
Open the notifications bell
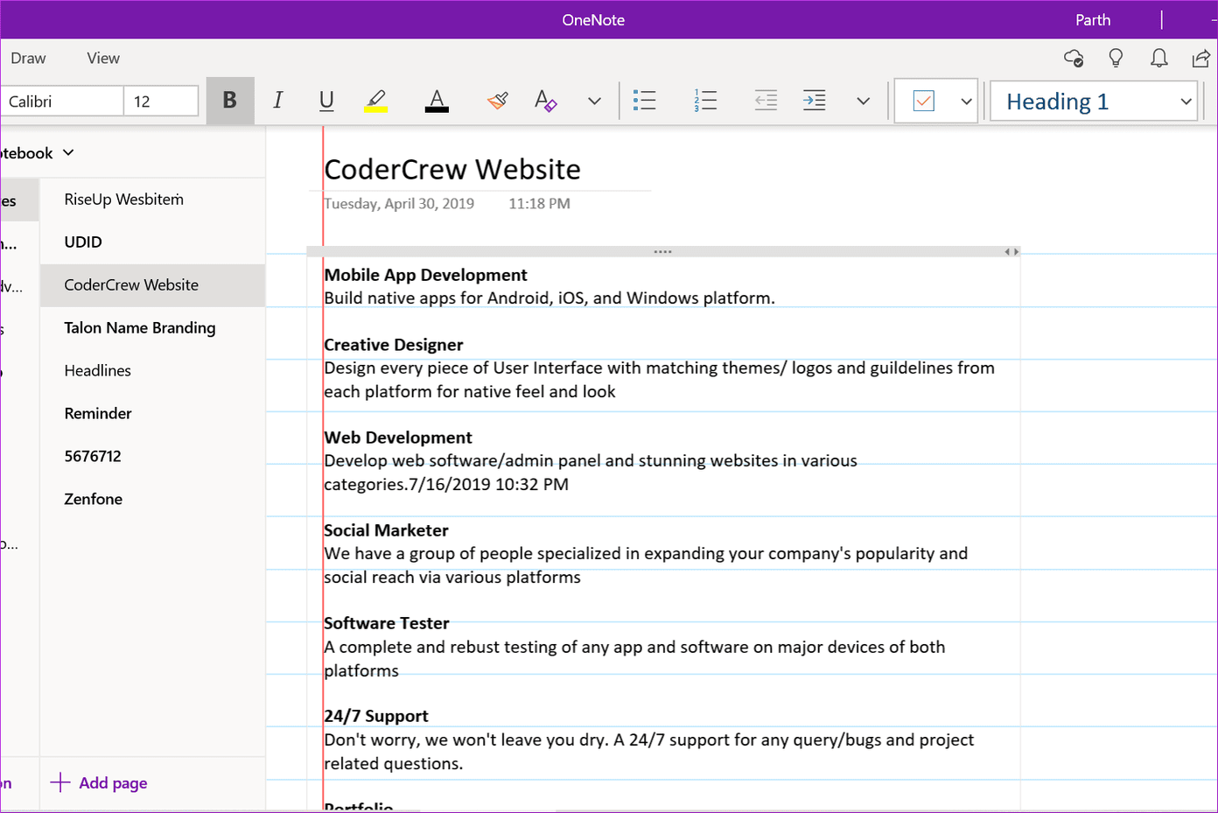pos(1158,59)
